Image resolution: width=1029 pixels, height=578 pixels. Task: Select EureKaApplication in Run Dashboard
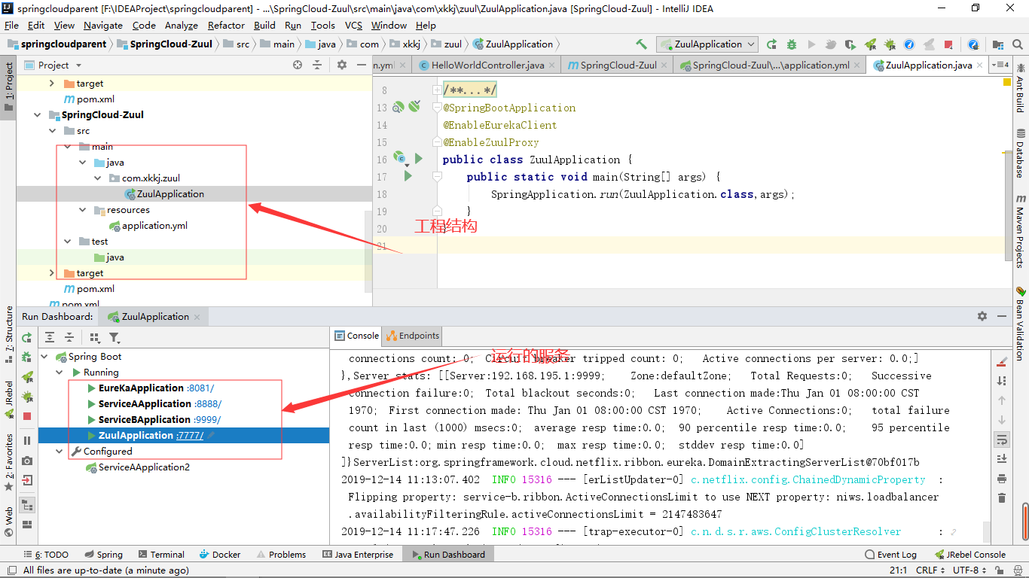tap(141, 388)
